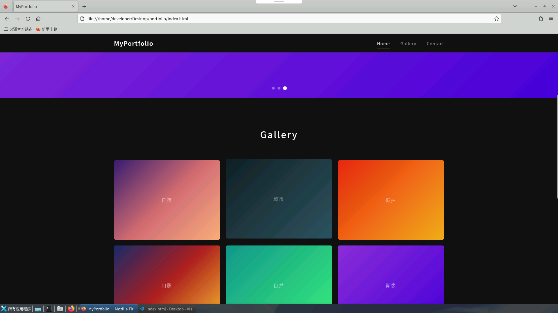Open the 肖像 gallery card
558x313 pixels.
click(x=391, y=275)
